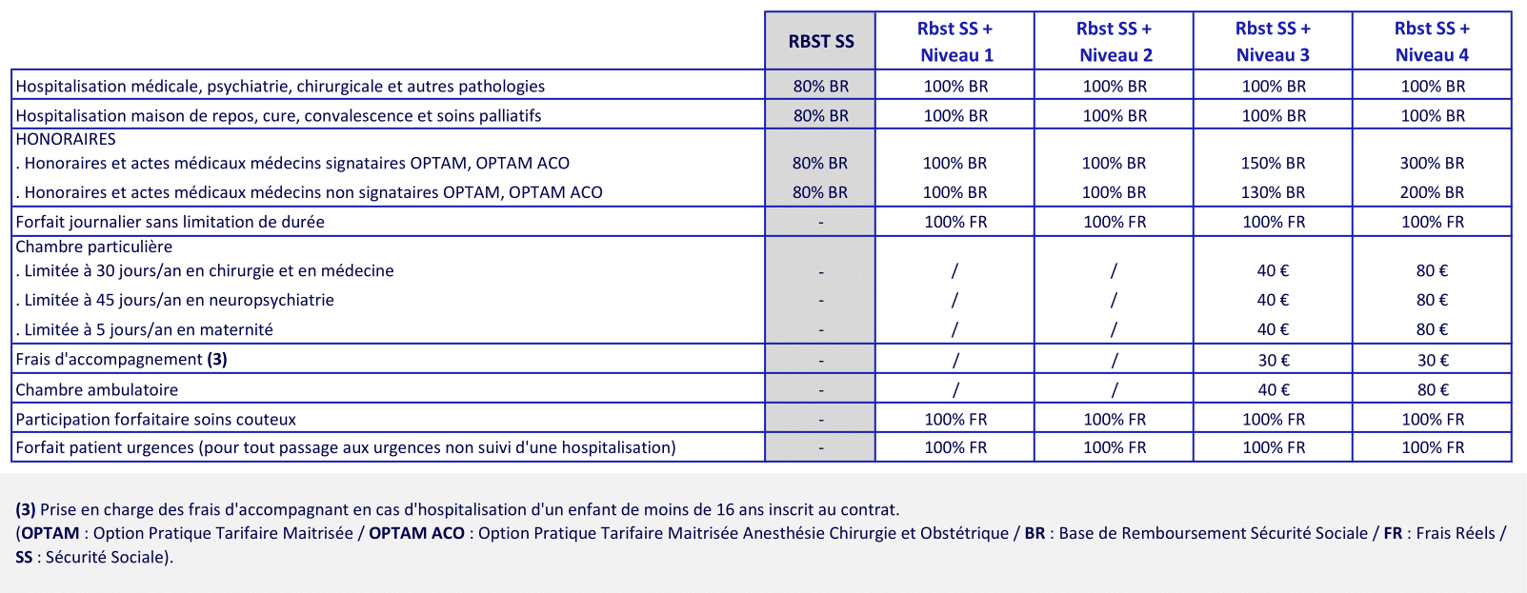Select the Rbst SS + Niveau 3 header

click(x=1273, y=42)
